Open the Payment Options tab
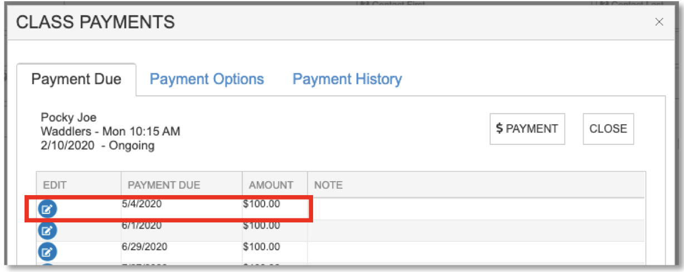This screenshot has width=684, height=272. 207,79
